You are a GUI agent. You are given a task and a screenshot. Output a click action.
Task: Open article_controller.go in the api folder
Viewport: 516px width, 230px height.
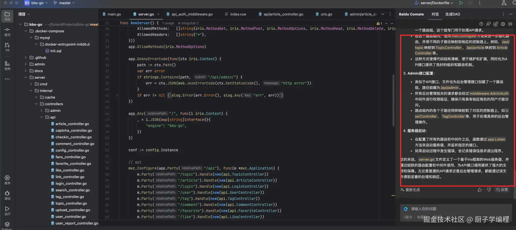tap(70, 124)
